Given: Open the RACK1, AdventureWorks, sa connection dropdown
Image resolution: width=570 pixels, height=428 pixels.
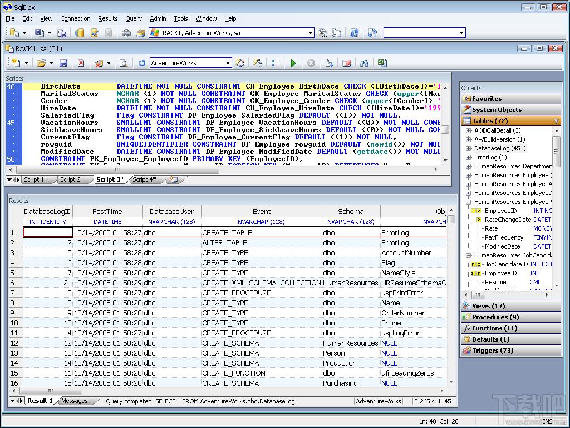Looking at the screenshot, I should coord(311,33).
